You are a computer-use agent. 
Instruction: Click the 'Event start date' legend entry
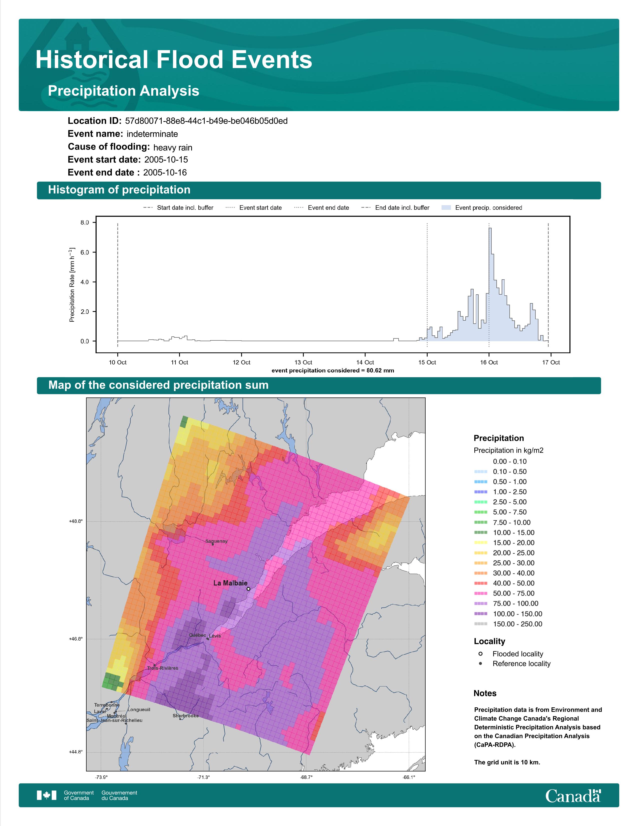(x=254, y=208)
